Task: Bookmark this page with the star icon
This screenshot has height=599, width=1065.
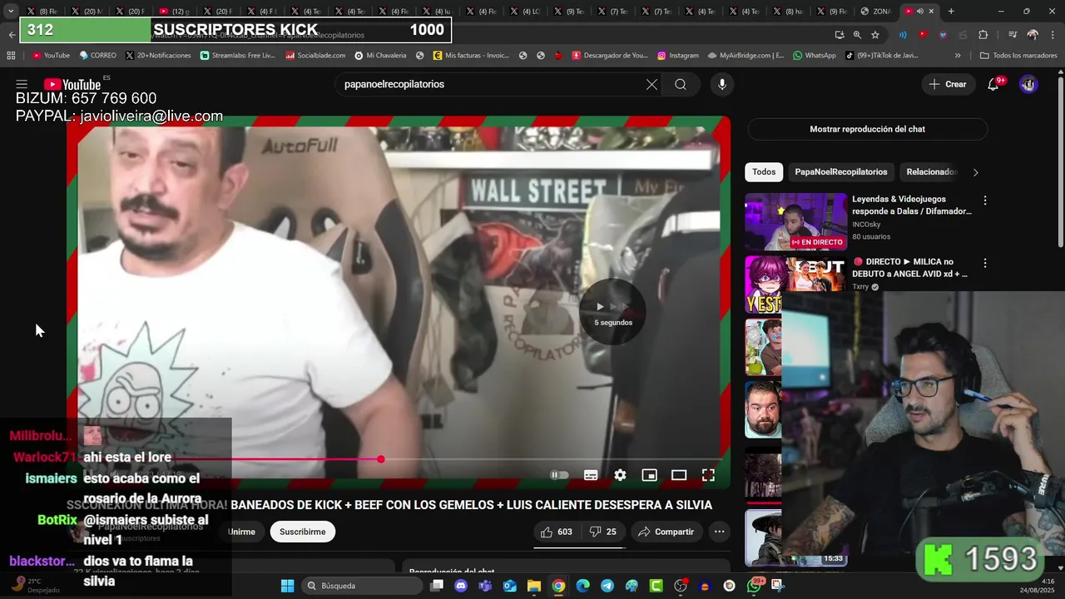Action: click(875, 35)
